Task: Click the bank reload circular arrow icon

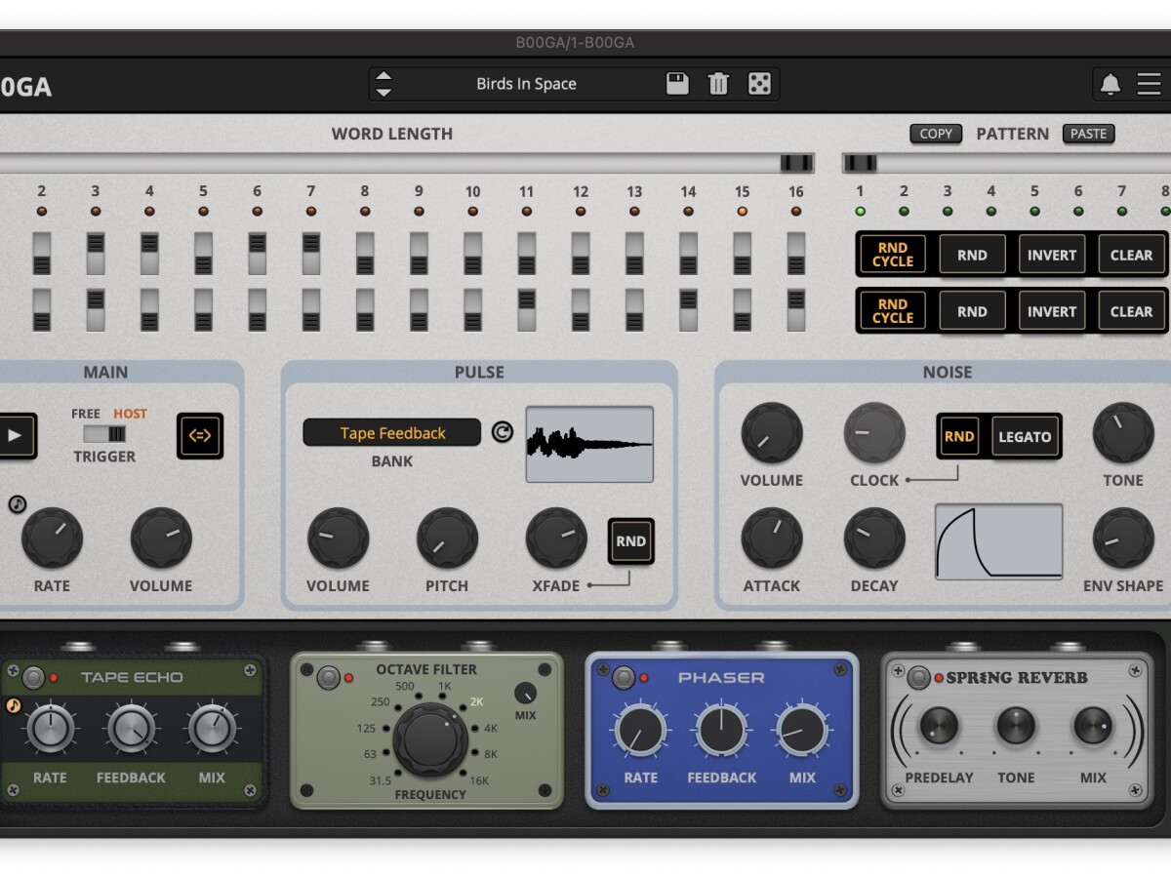Action: point(502,432)
